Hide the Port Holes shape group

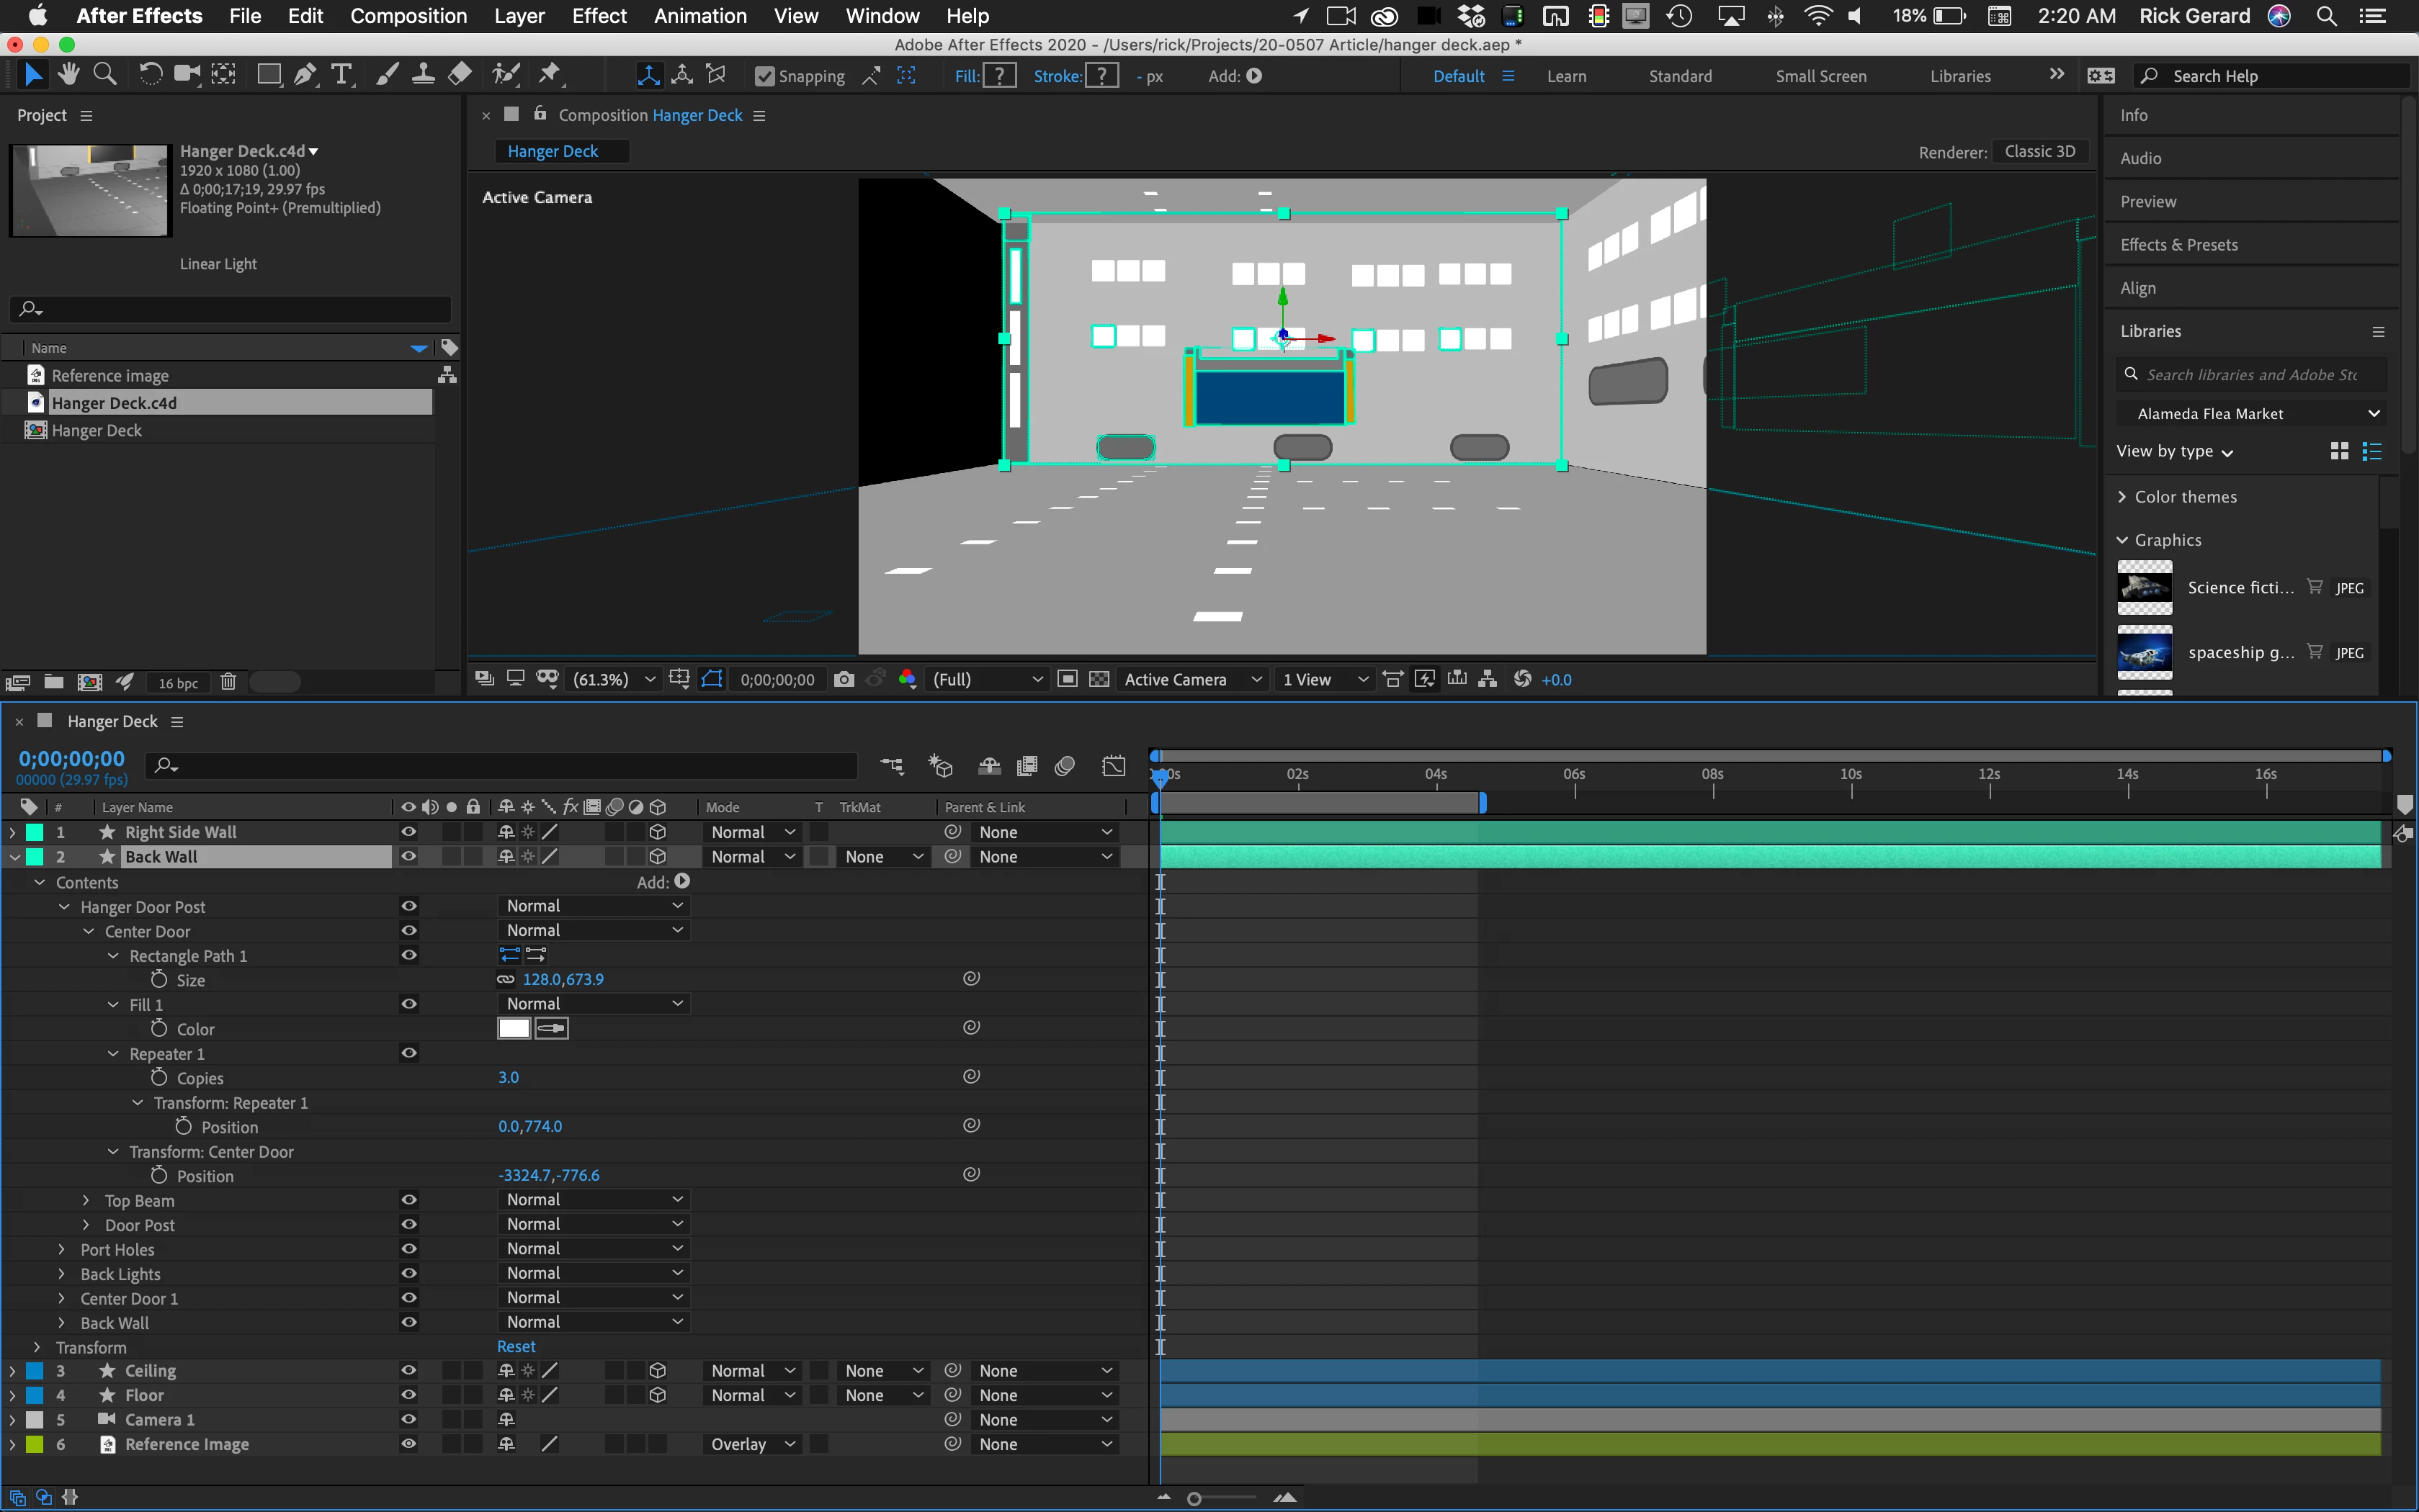click(408, 1248)
